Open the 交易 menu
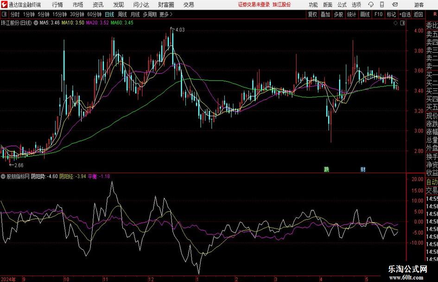 coord(189,5)
